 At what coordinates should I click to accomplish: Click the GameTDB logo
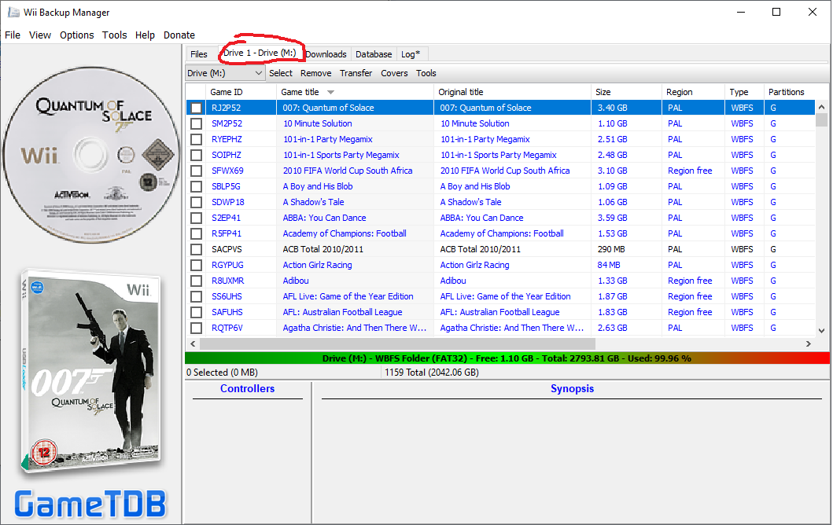pos(90,503)
